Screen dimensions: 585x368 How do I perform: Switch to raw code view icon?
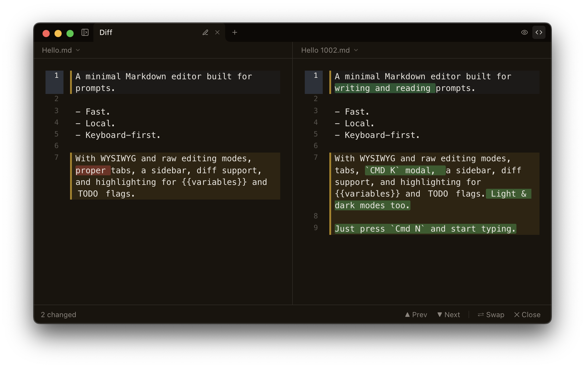[x=539, y=32]
